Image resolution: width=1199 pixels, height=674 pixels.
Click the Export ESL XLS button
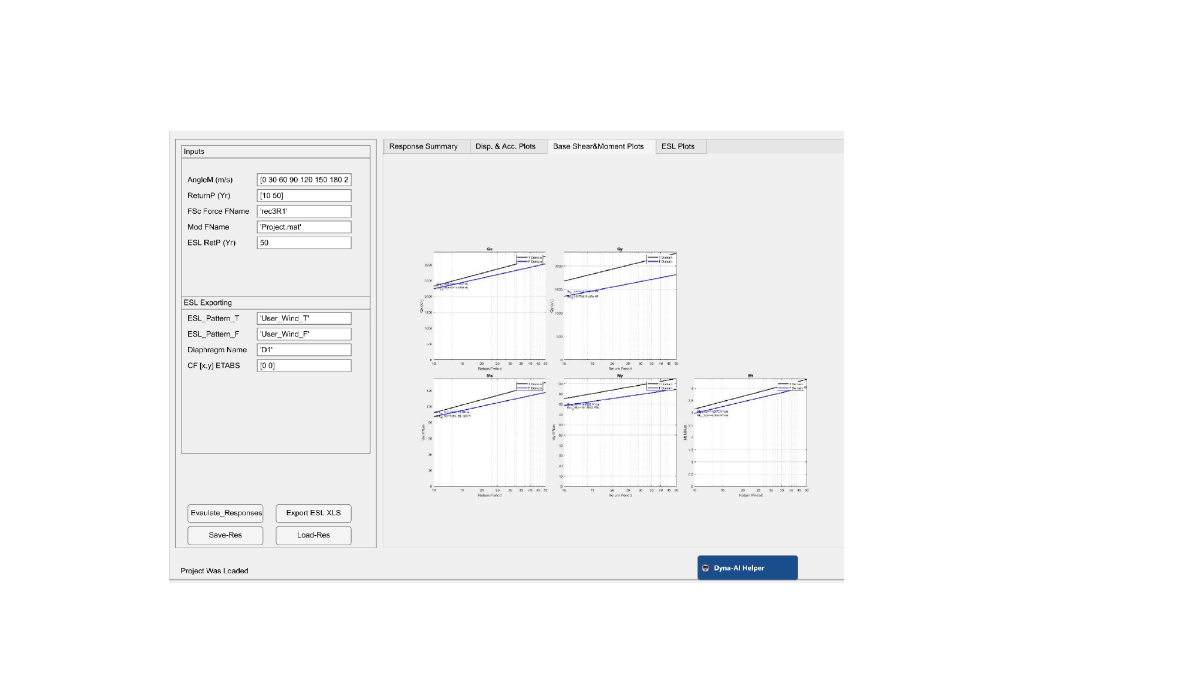(313, 513)
